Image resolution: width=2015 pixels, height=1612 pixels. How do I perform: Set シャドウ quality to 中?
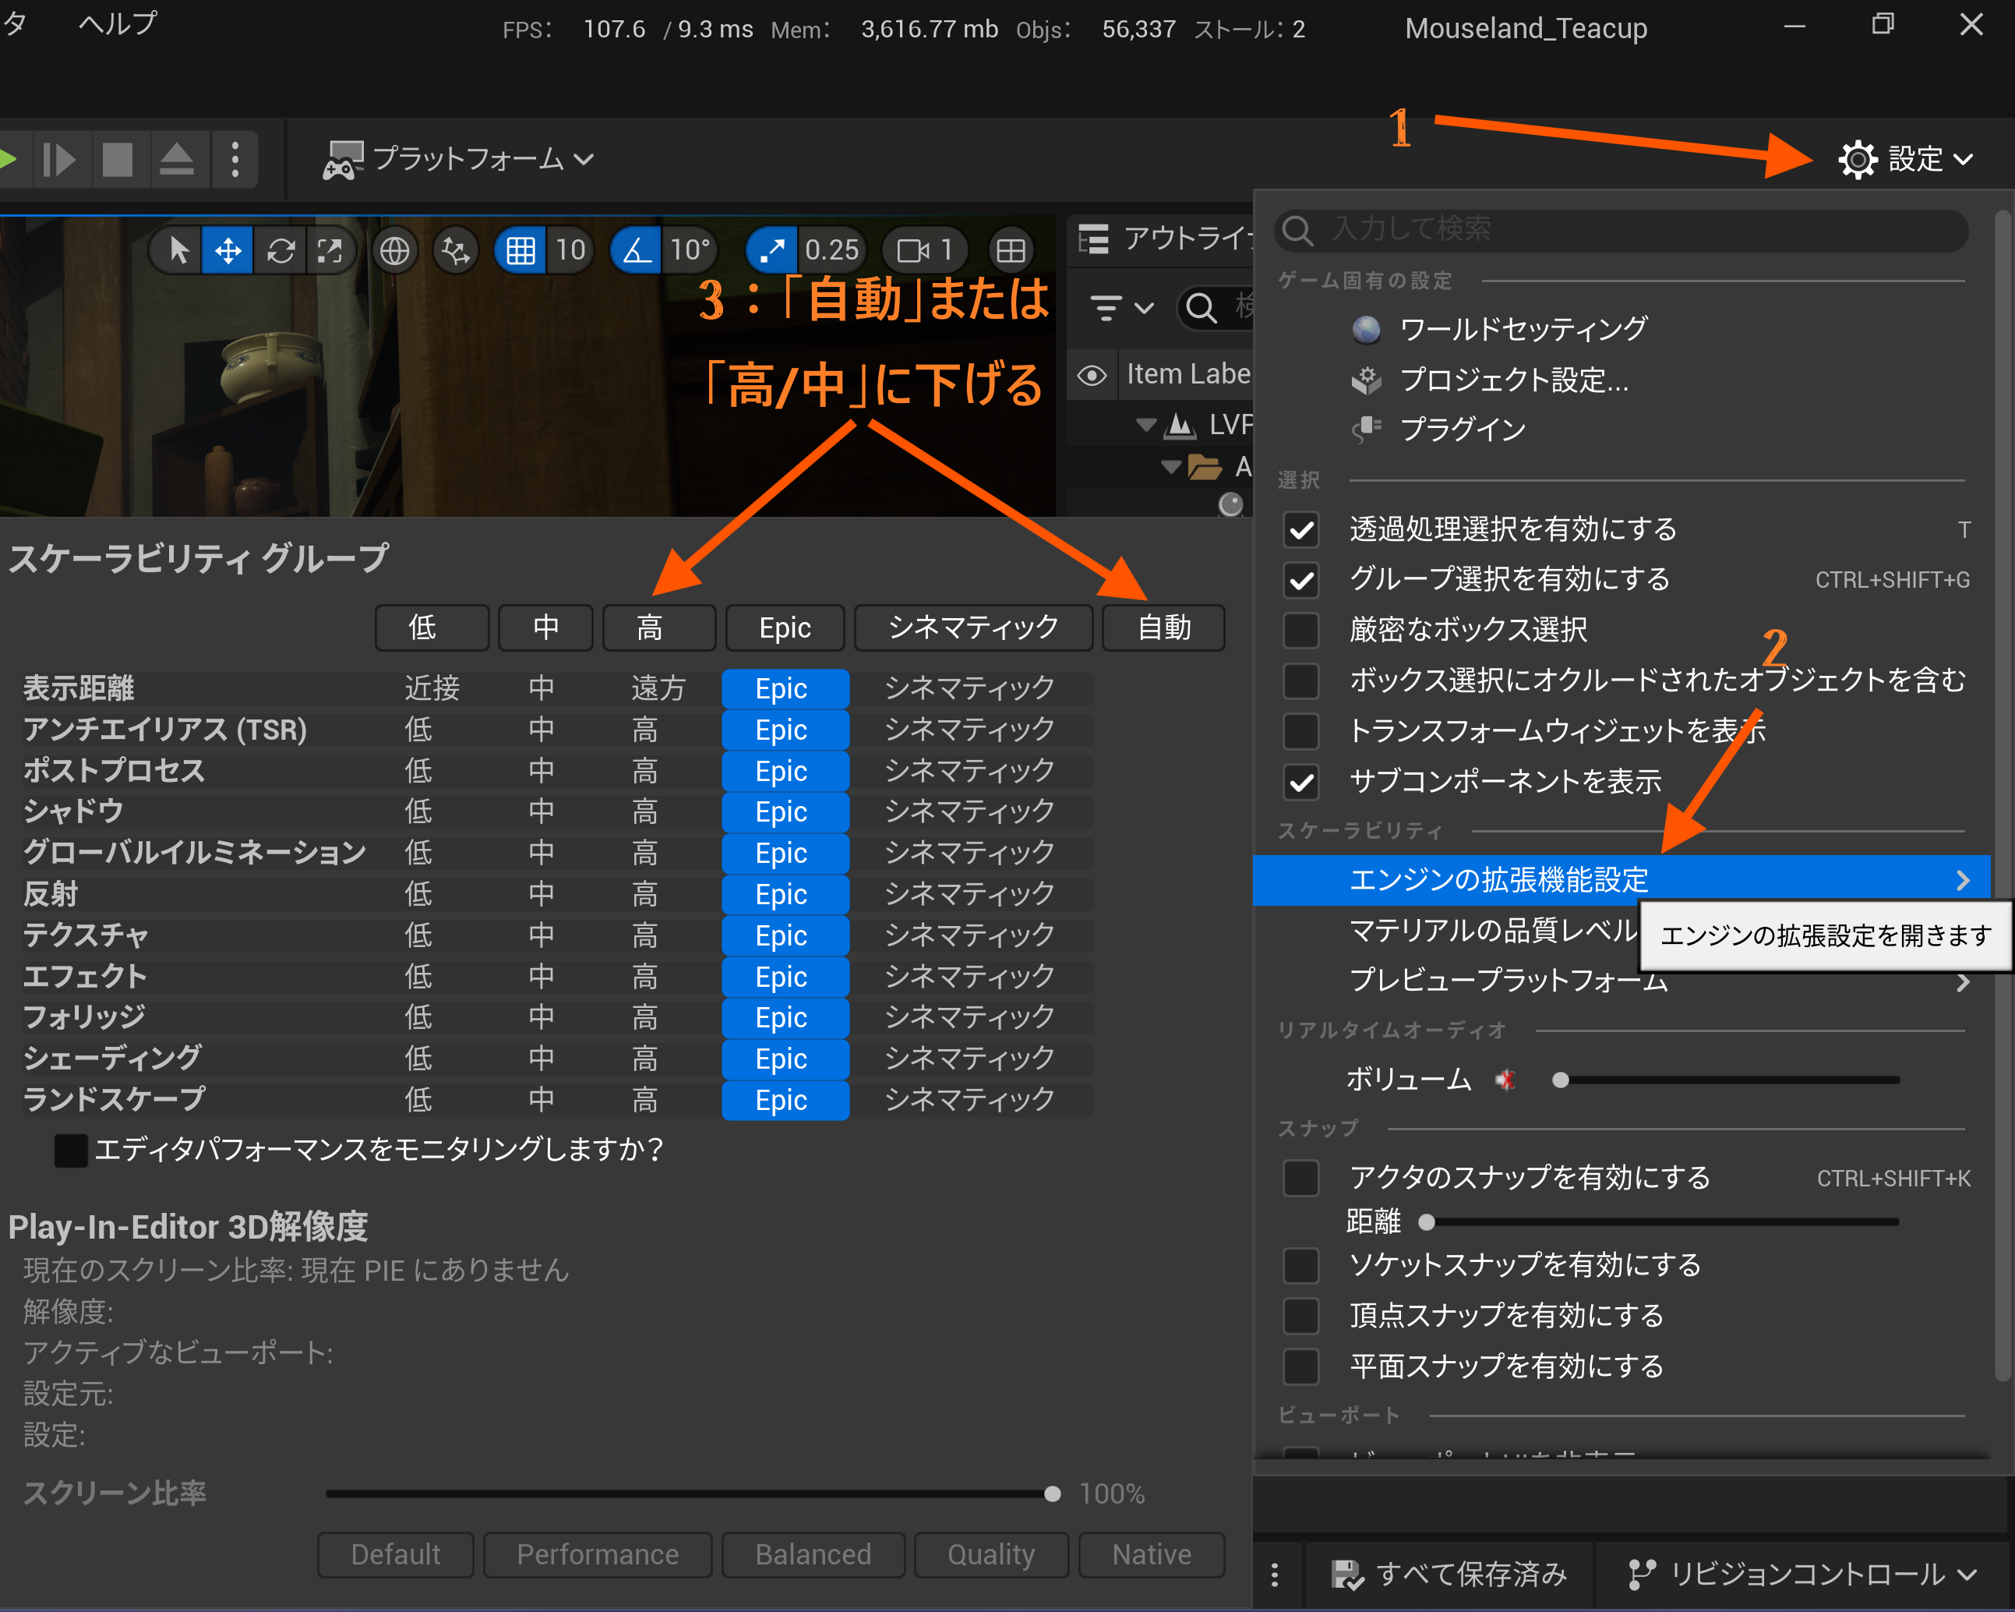[541, 812]
